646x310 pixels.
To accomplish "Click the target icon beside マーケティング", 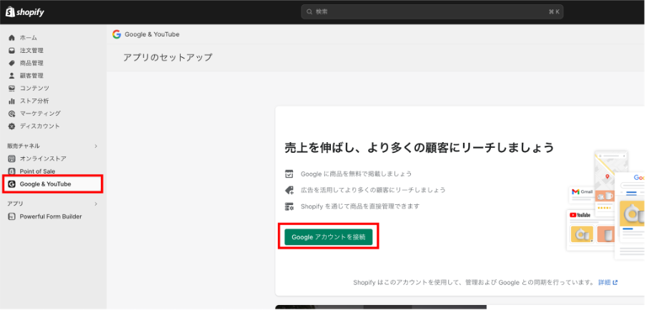I will [11, 114].
